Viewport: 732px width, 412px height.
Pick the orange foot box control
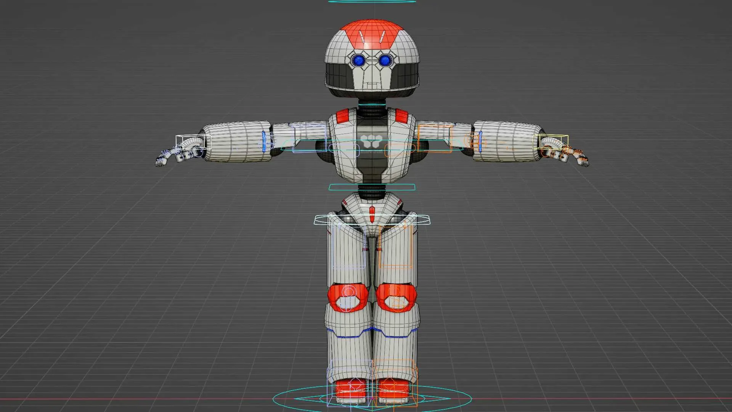coord(395,383)
